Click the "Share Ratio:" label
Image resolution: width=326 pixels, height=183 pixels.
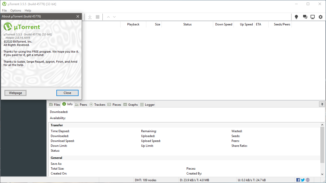click(x=239, y=146)
